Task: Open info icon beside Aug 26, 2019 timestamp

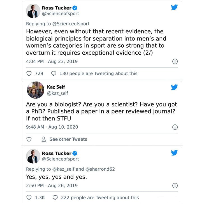Action: click(x=175, y=186)
